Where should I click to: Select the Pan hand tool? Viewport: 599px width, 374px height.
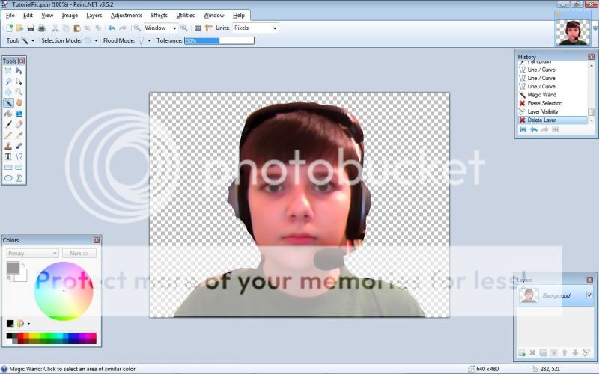pyautogui.click(x=19, y=103)
